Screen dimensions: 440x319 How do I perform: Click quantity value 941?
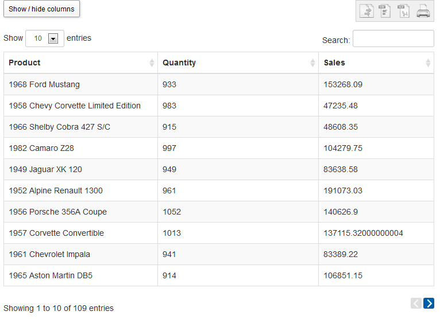169,254
